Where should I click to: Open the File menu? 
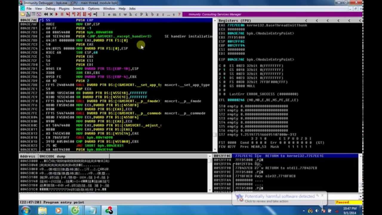(x=29, y=9)
